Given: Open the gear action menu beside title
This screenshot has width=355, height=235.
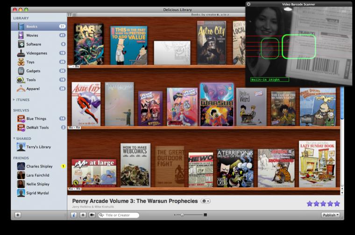Looking at the screenshot, I should click(x=206, y=201).
